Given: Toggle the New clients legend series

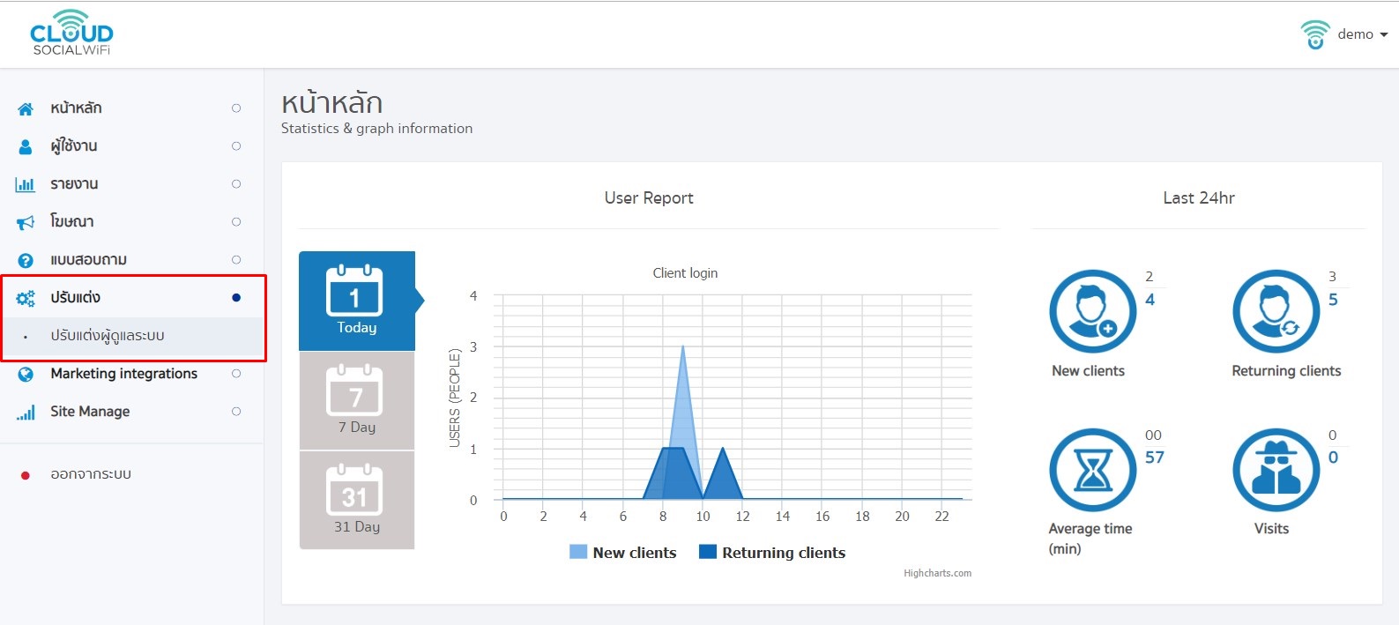Looking at the screenshot, I should click(623, 553).
